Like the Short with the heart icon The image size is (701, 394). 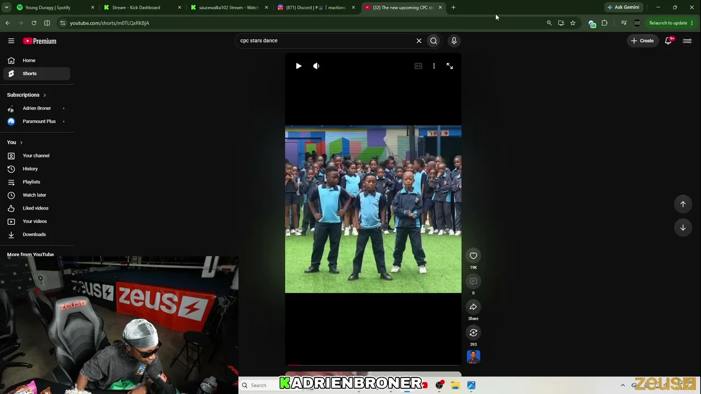click(x=473, y=256)
